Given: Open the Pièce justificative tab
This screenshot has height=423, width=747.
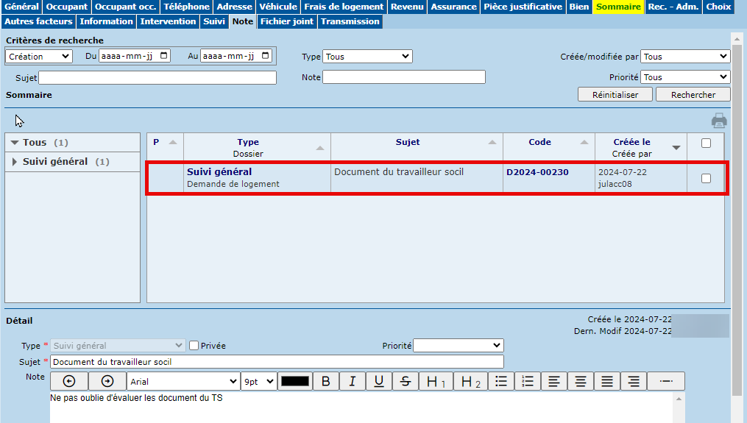Looking at the screenshot, I should (x=523, y=7).
